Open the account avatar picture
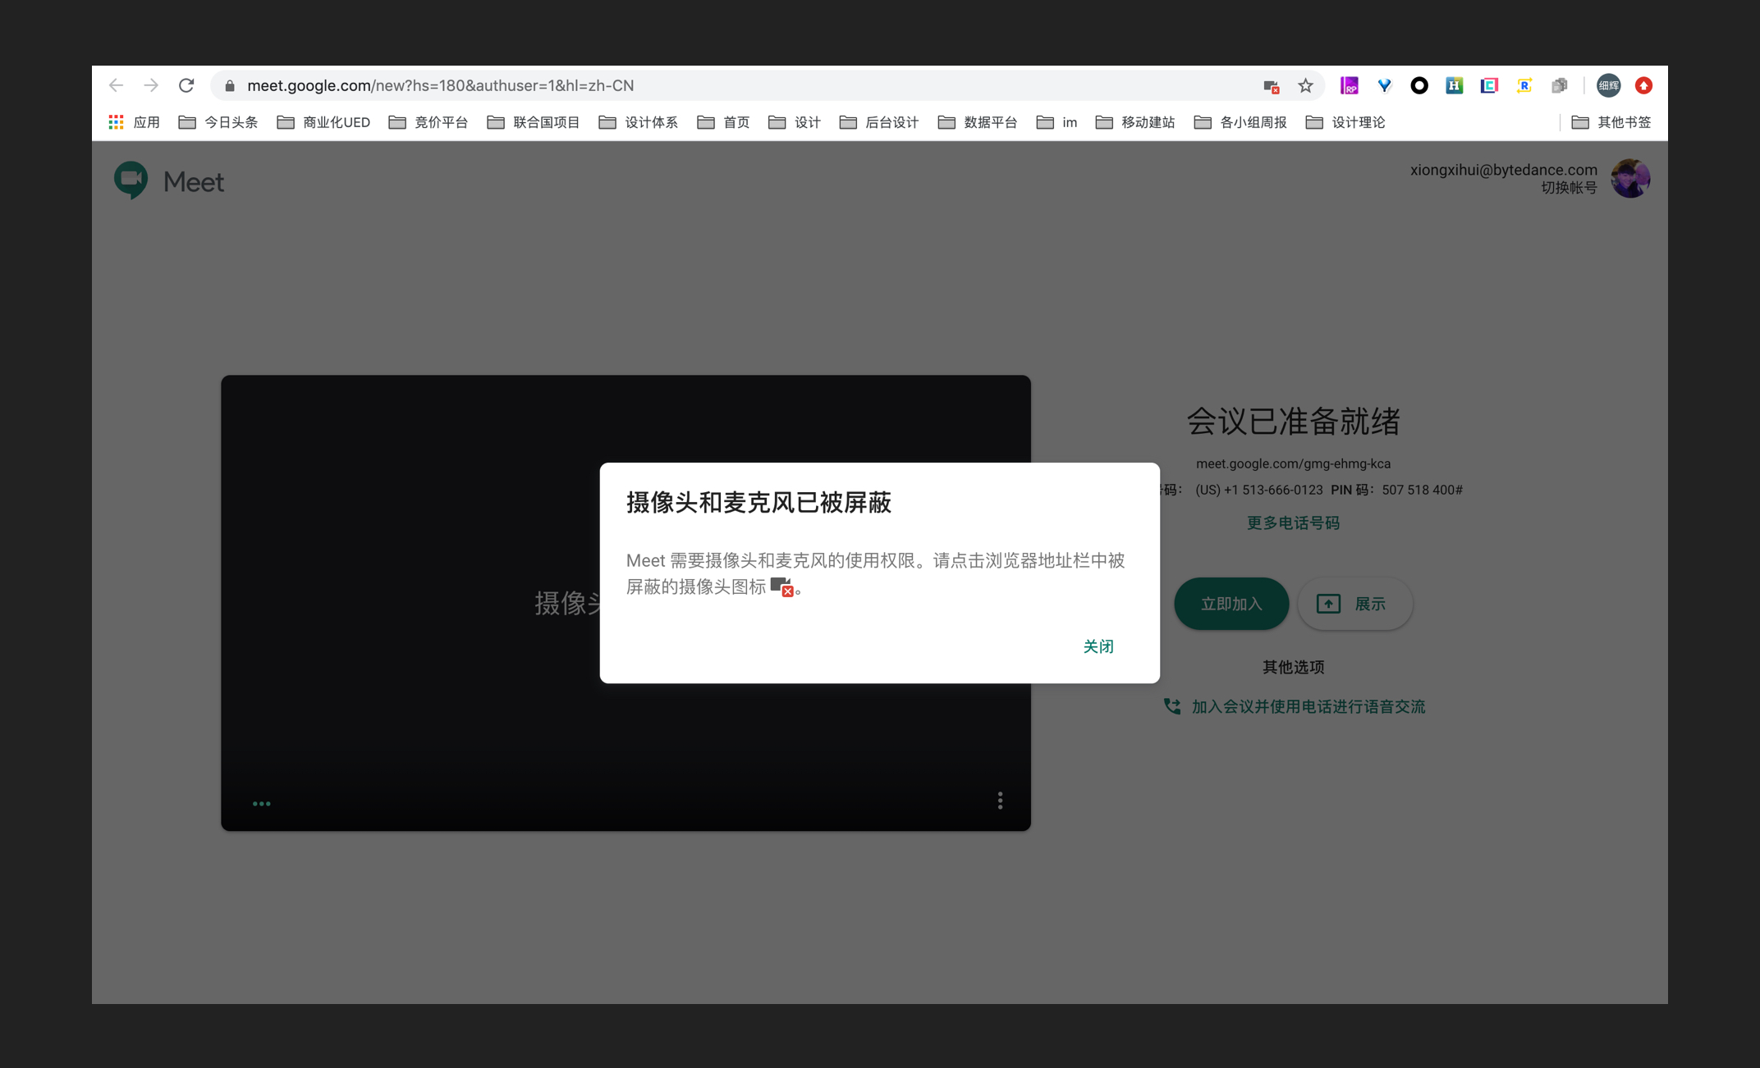Image resolution: width=1760 pixels, height=1068 pixels. (x=1630, y=179)
